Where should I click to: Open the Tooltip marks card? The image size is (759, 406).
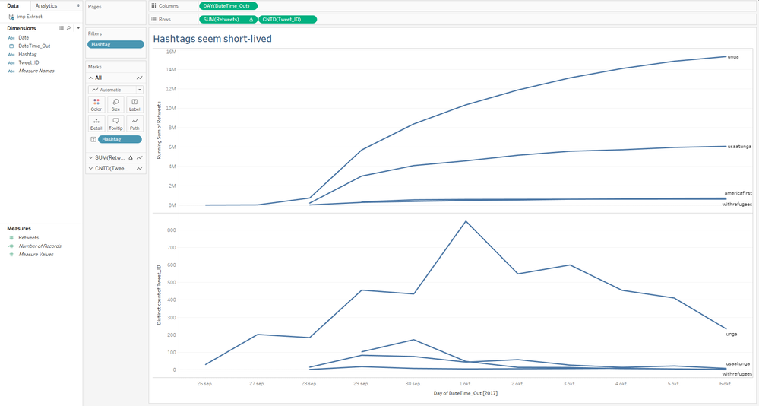(115, 123)
